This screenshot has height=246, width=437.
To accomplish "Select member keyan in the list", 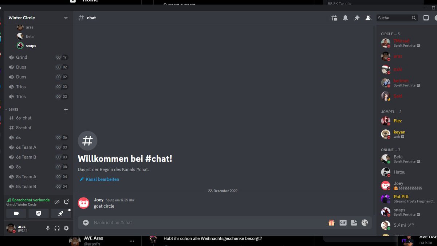I will [x=407, y=134].
